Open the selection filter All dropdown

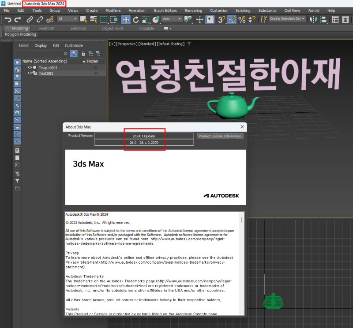click(x=67, y=20)
